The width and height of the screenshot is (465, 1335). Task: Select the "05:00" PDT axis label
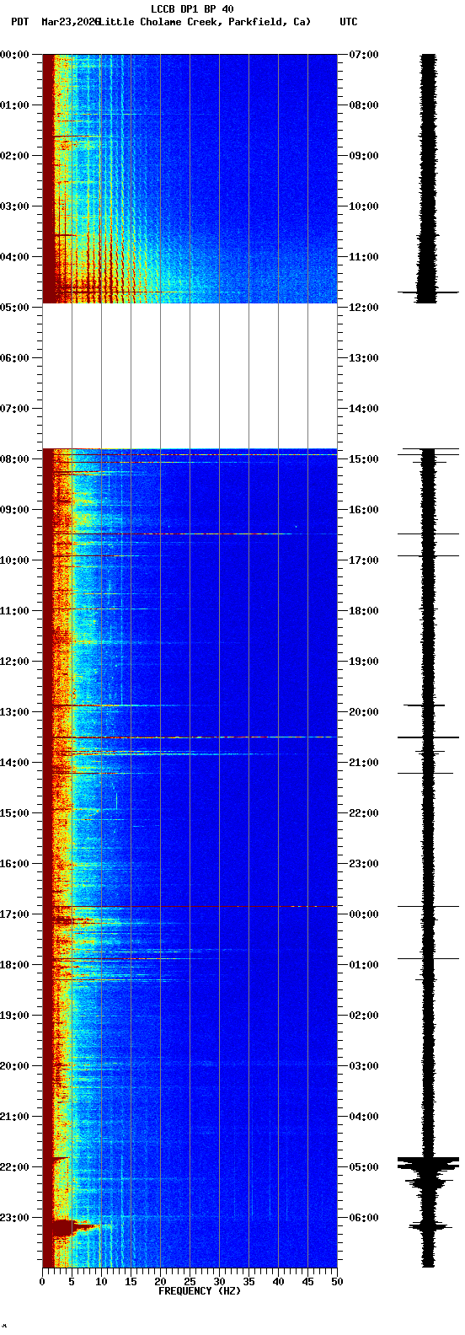click(14, 308)
